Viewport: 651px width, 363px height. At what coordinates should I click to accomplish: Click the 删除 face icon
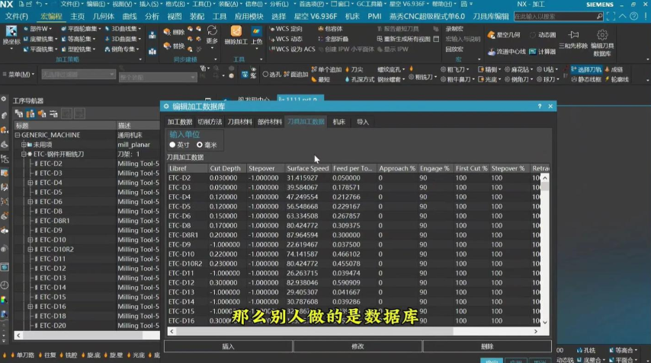click(174, 31)
